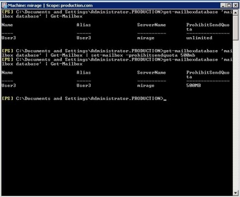Click first 'ProhibitSendQuota' column header
240x197 pixels.
(x=208, y=27)
